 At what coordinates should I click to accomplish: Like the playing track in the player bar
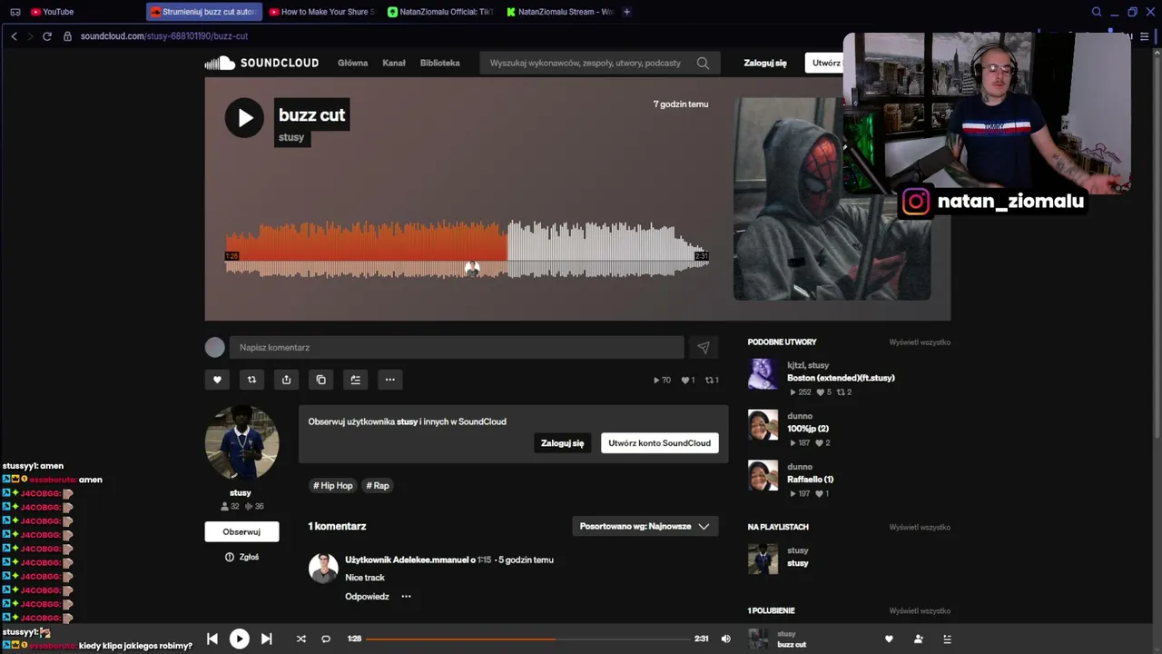(889, 639)
